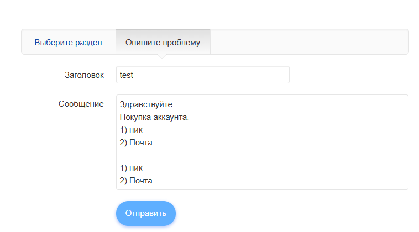Click blank tab strip area beside Опишите проблему
419x232 pixels.
point(309,42)
